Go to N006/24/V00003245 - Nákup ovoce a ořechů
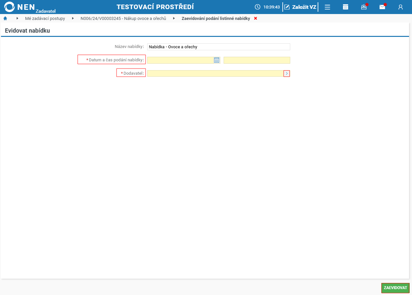The height and width of the screenshot is (295, 412). pos(123,19)
